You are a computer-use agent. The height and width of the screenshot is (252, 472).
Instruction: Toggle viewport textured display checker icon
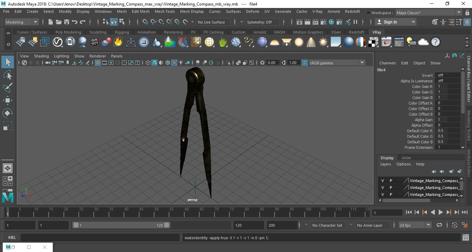coord(175,63)
